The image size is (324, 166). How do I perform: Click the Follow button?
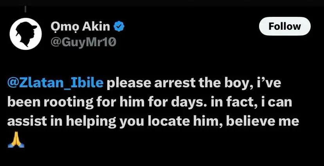pyautogui.click(x=284, y=26)
